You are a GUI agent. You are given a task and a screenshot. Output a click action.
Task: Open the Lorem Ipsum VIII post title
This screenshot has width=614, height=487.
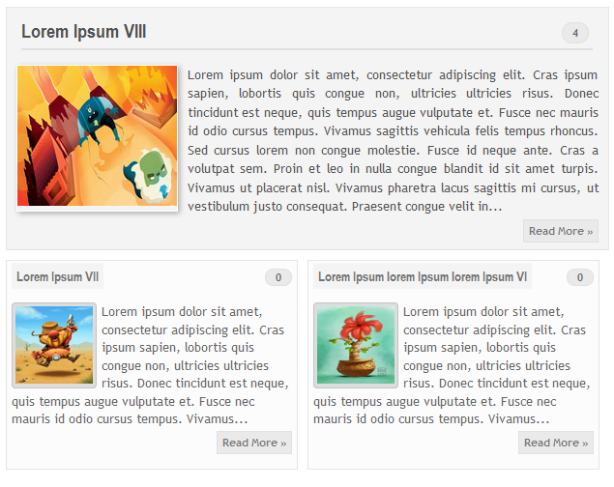(x=83, y=32)
